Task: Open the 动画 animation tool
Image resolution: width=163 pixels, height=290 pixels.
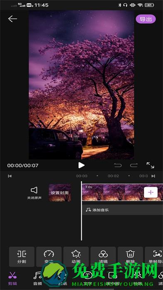Action: coord(76,256)
